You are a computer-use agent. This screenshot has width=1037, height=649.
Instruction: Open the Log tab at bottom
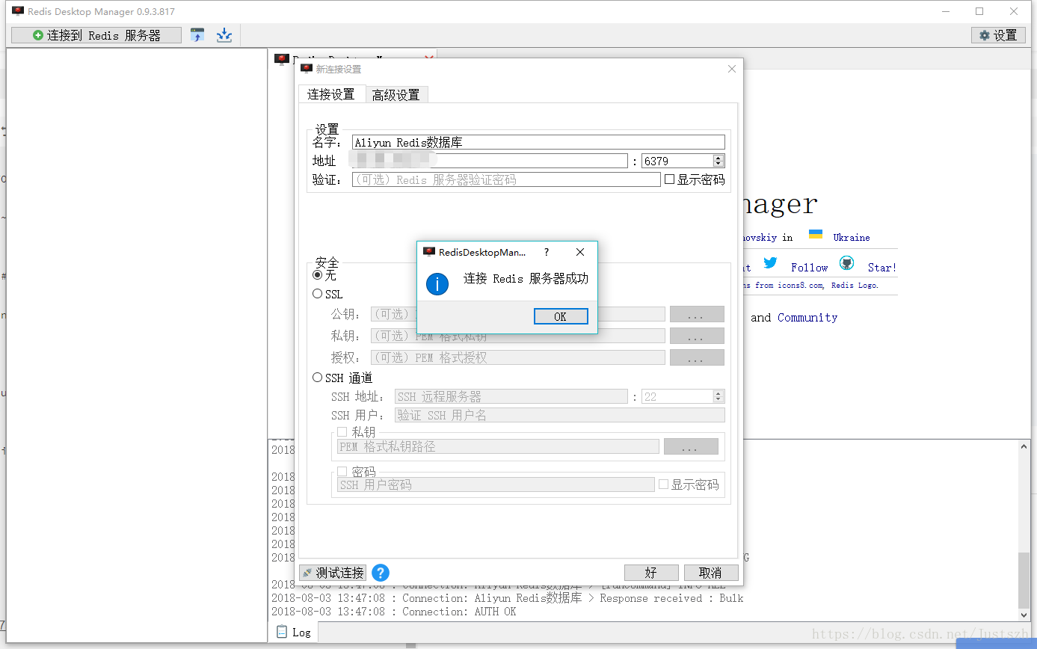pos(293,632)
